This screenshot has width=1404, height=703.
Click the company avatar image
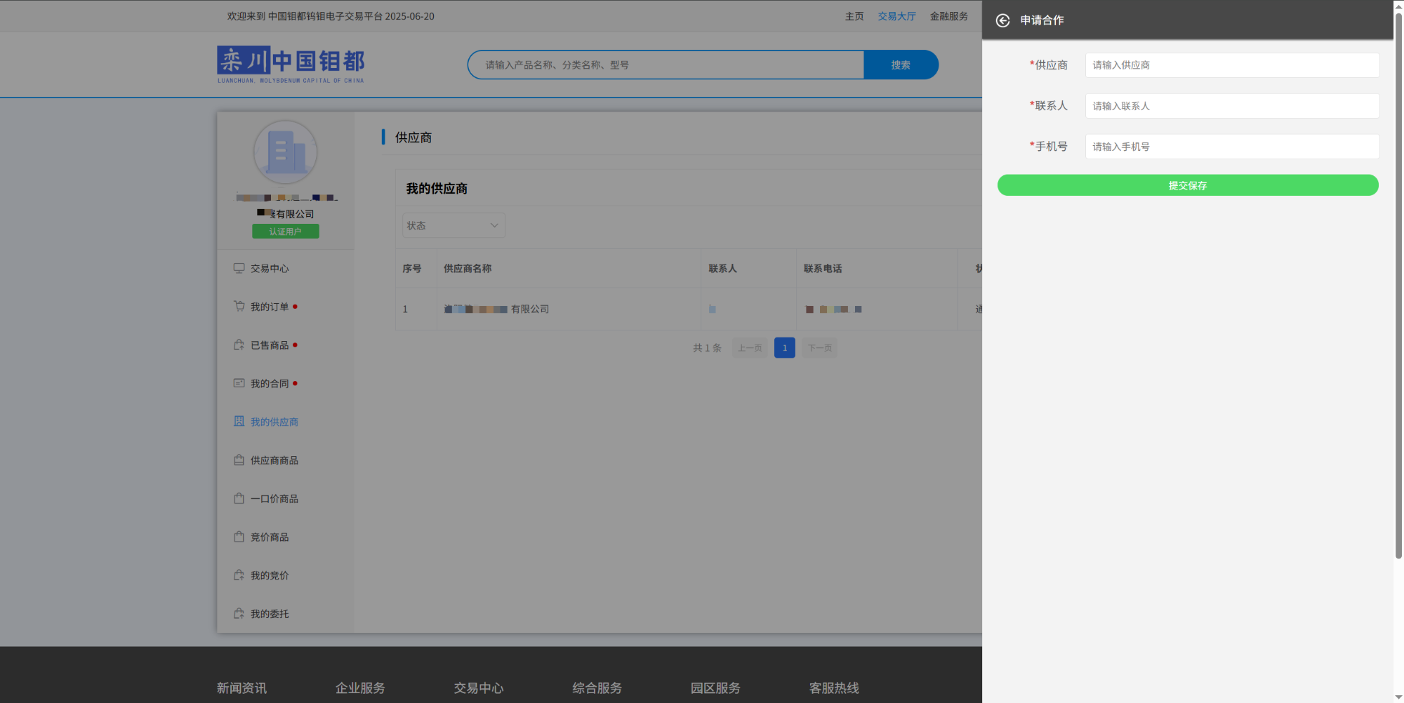(x=285, y=152)
